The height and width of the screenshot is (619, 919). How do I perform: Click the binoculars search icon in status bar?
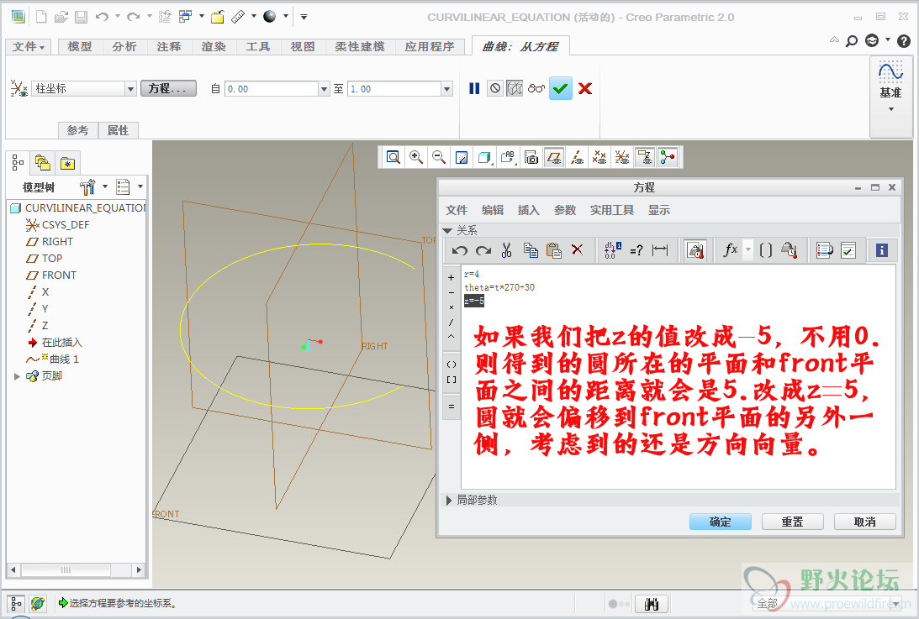point(651,604)
